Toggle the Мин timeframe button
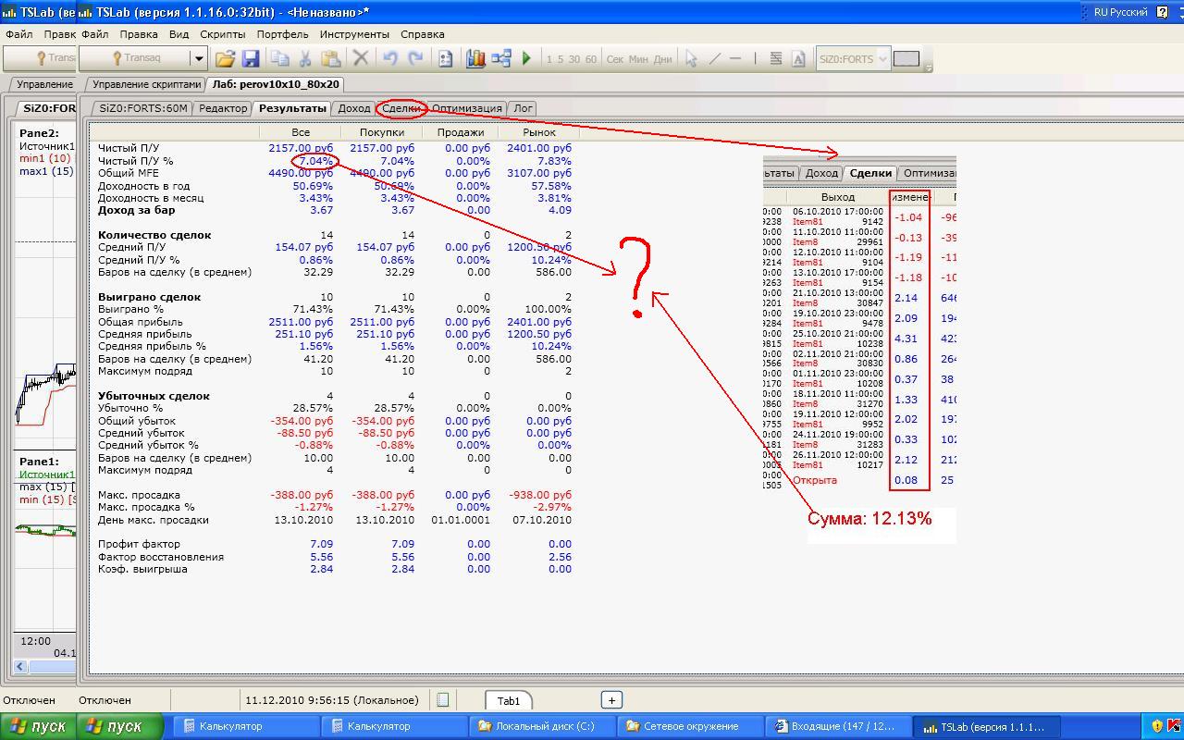This screenshot has width=1184, height=740. (x=638, y=59)
